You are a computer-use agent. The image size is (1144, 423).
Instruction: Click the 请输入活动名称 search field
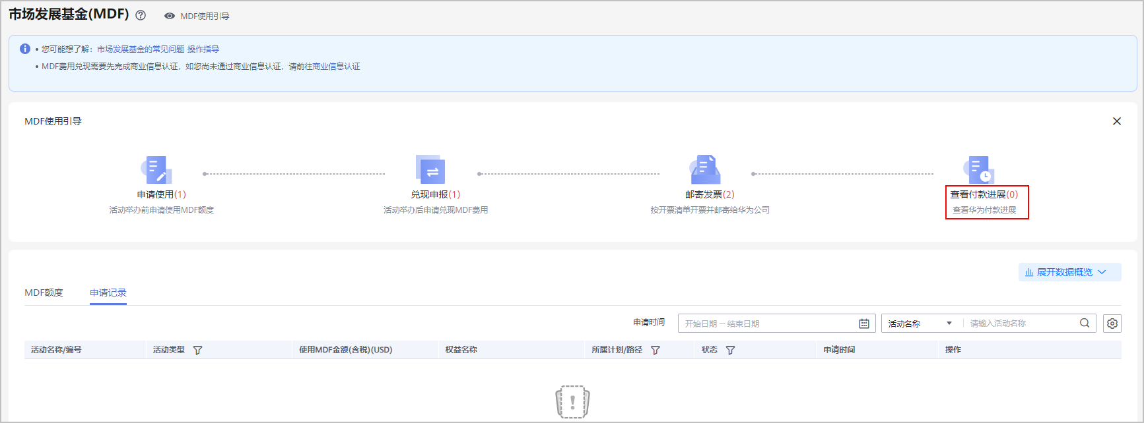(1020, 324)
